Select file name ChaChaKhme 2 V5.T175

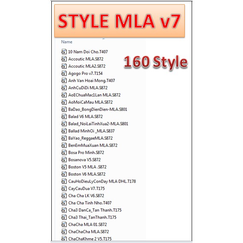click(90, 239)
